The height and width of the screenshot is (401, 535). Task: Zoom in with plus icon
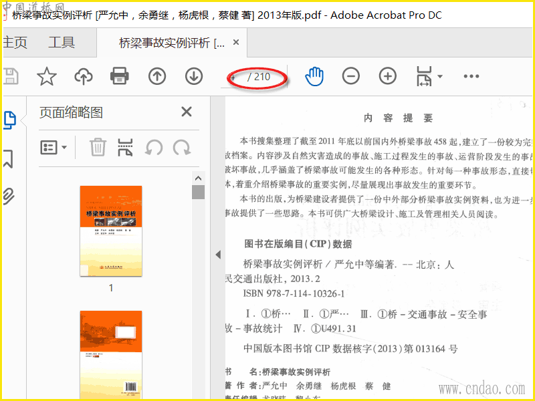[388, 76]
